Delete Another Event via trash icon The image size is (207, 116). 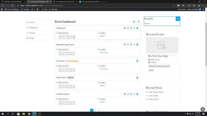[x=137, y=94]
